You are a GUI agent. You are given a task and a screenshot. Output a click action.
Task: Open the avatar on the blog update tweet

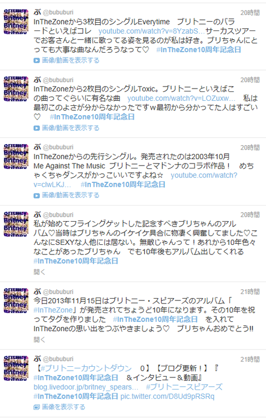click(x=16, y=368)
